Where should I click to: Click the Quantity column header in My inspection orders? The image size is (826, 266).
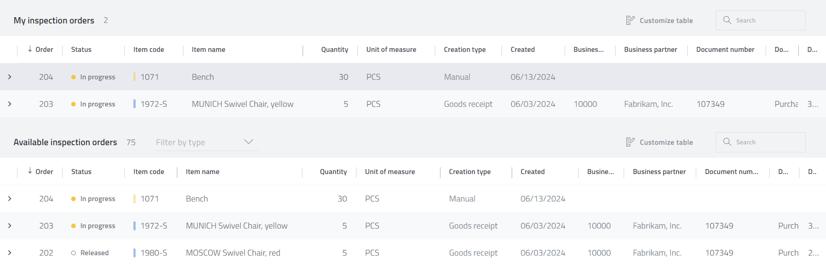(334, 50)
